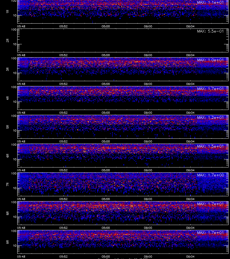The image size is (230, 259).
Task: Click the 06:00 time tick under panel 8R
Action: (148, 228)
